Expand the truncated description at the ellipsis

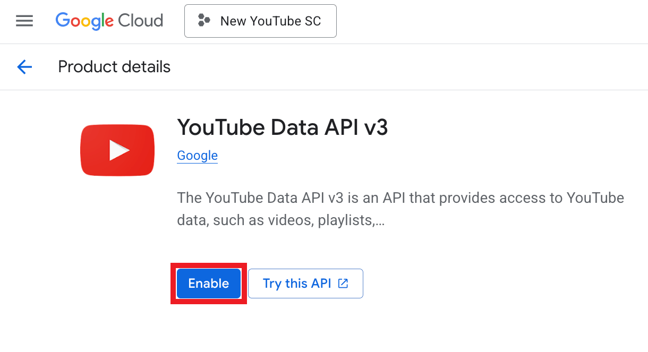380,220
